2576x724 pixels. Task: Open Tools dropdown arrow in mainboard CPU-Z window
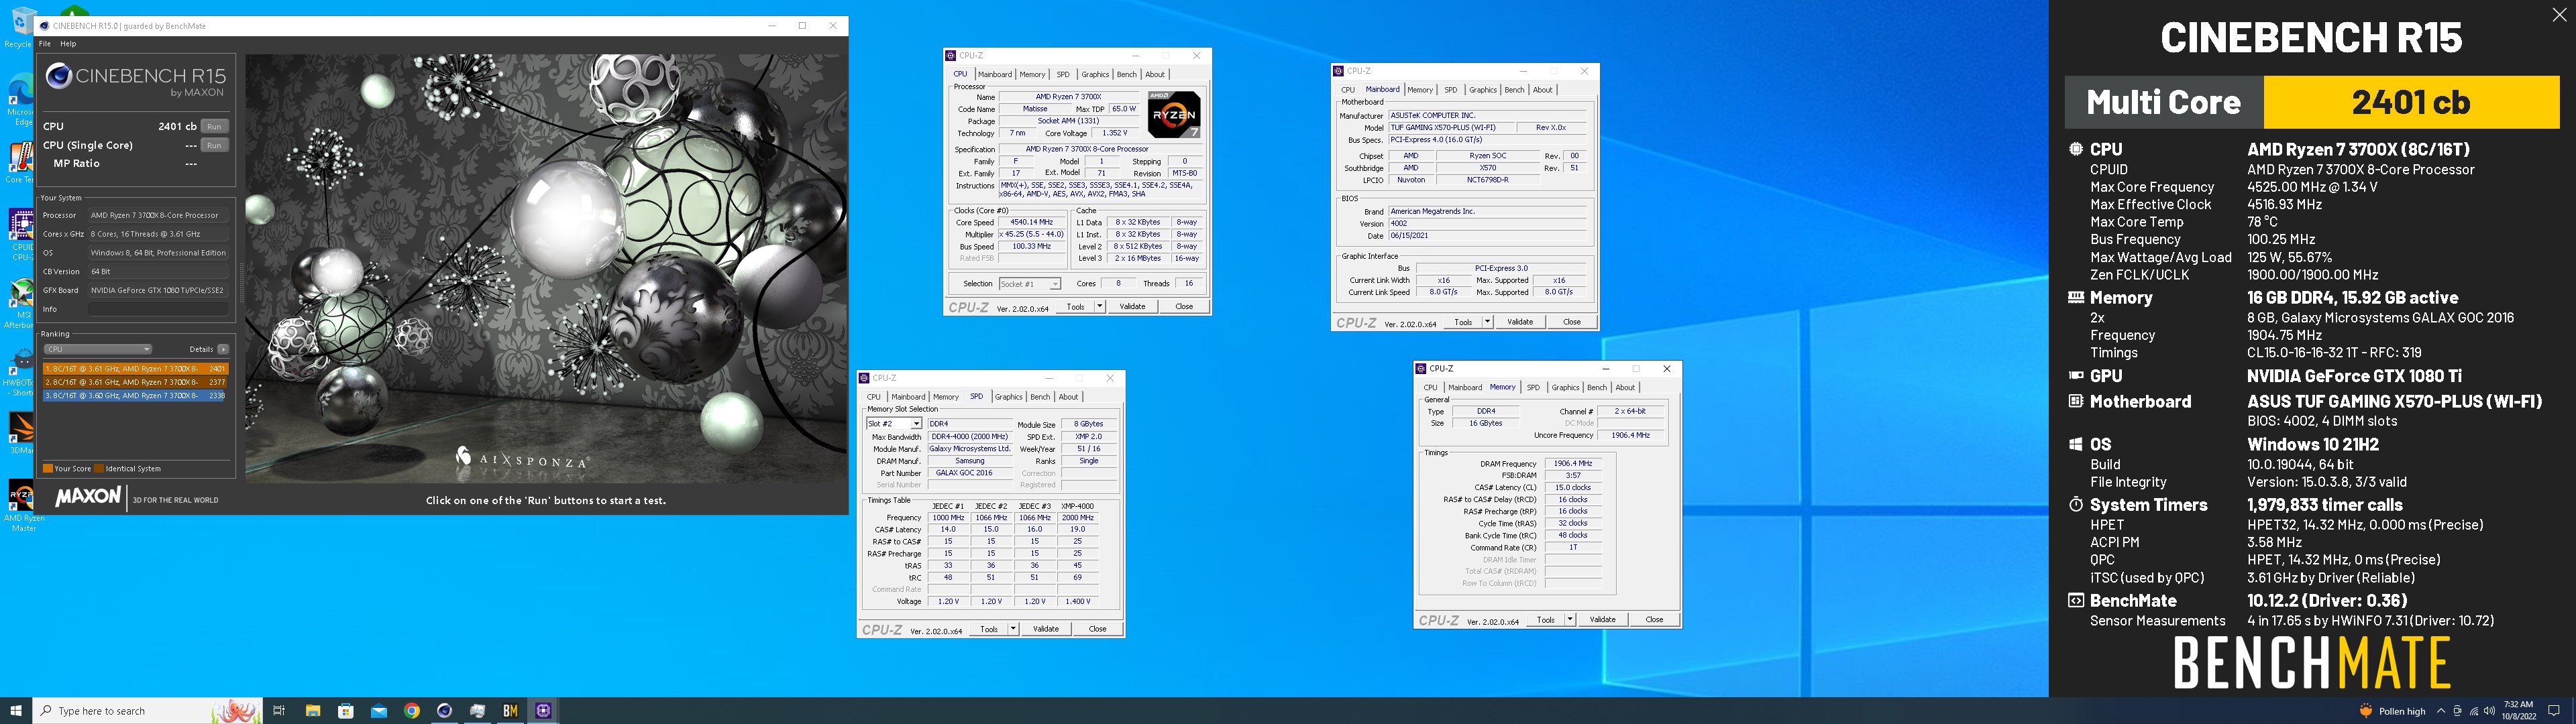(x=1488, y=322)
